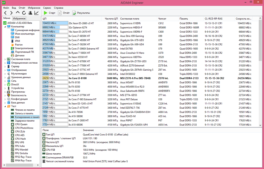Image resolution: width=264 pixels, height=169 pixels.
Task: Click the refresh toolbar icon
Action: coord(24,13)
